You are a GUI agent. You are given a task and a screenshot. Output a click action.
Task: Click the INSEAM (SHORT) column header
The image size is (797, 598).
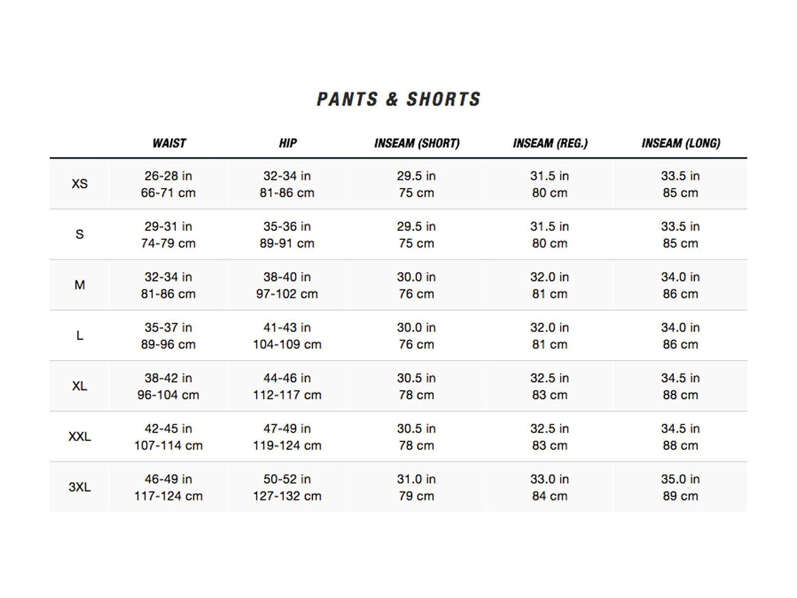pyautogui.click(x=416, y=144)
